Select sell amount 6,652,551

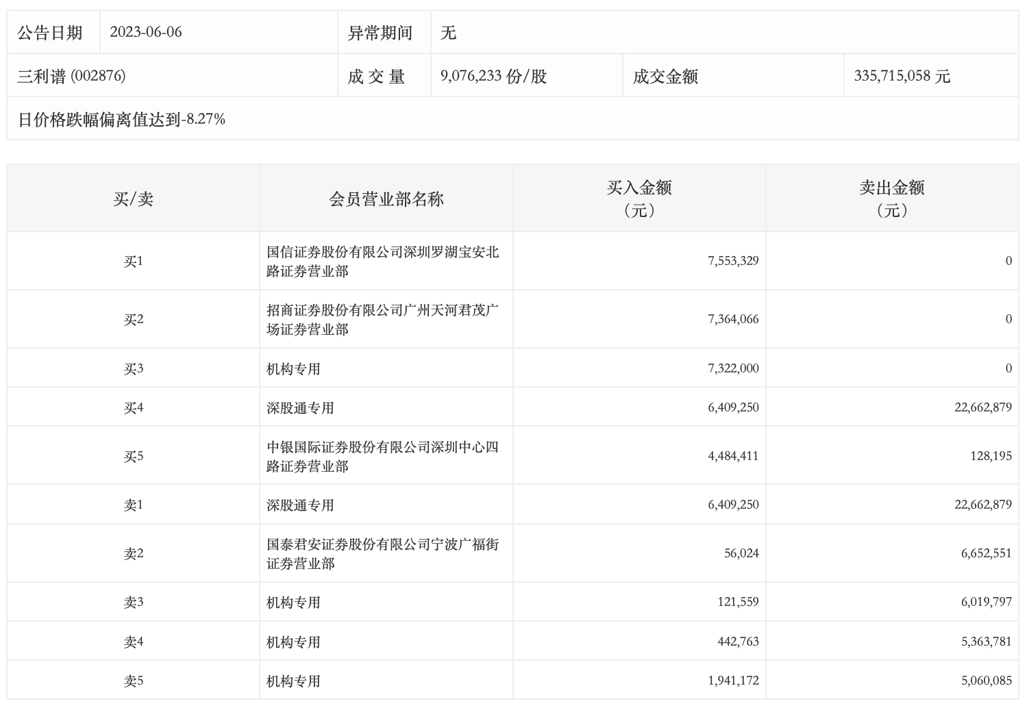[986, 553]
